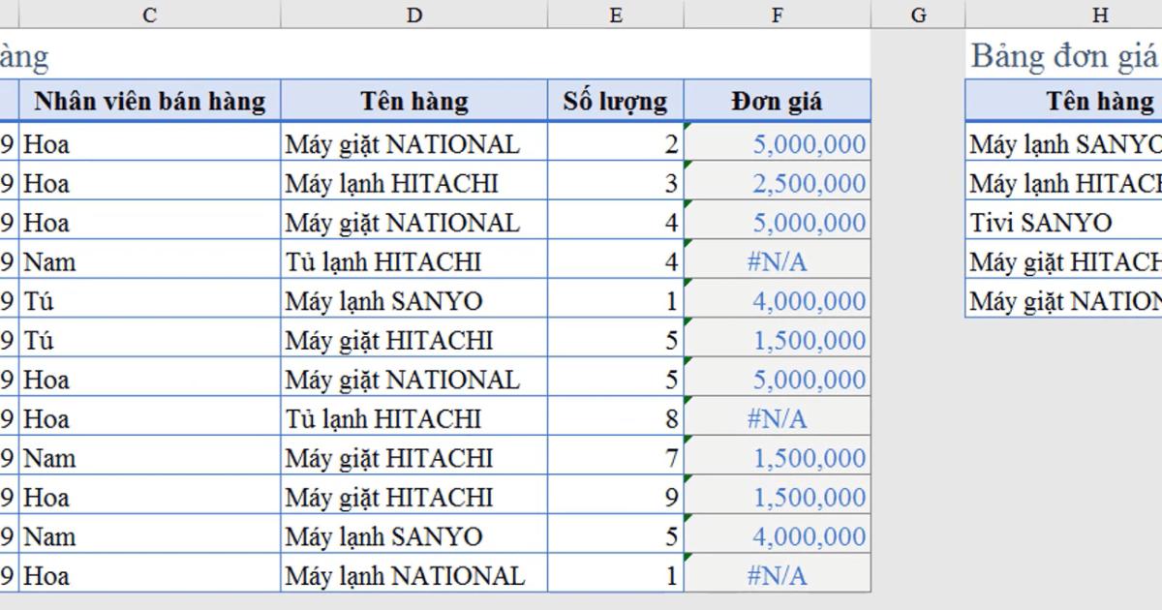The width and height of the screenshot is (1162, 610).
Task: Select the column H header
Action: [x=1100, y=14]
